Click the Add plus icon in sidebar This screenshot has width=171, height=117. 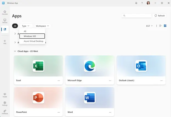coord(5,42)
